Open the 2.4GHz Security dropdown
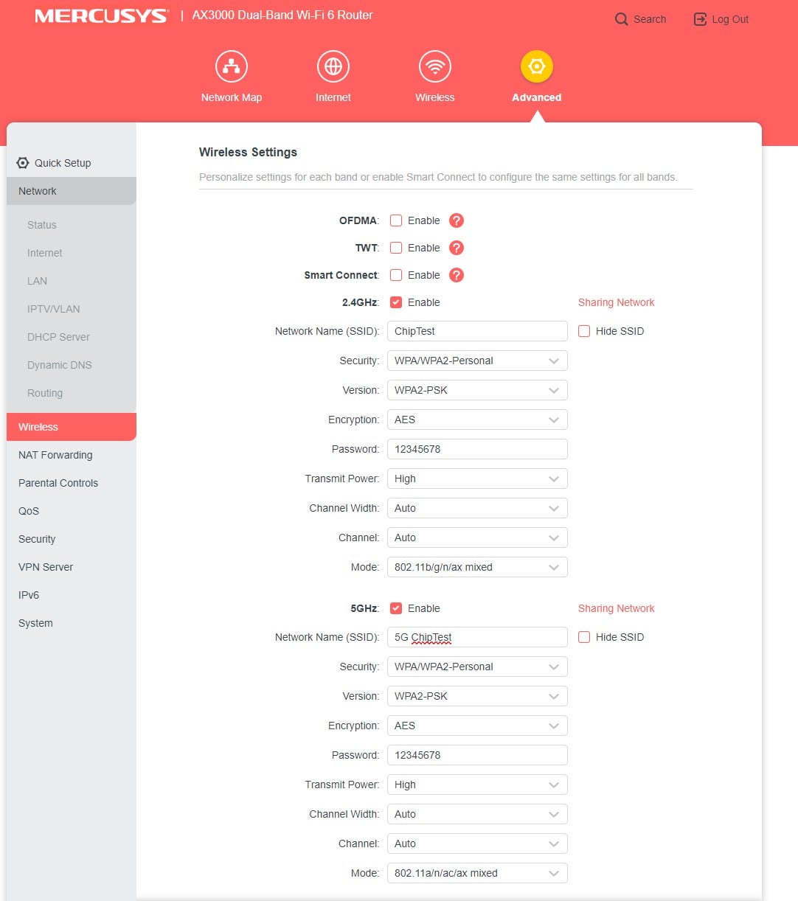This screenshot has height=901, width=798. [477, 361]
